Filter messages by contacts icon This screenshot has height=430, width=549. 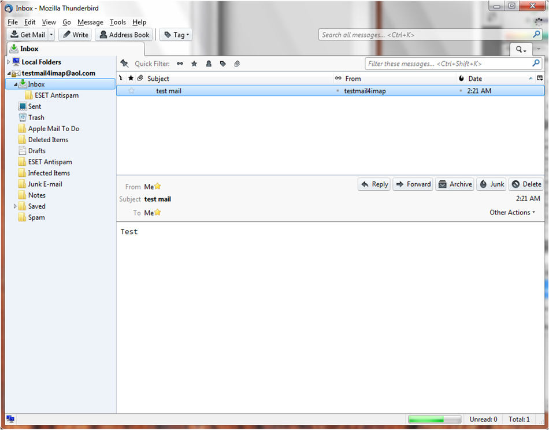pyautogui.click(x=209, y=64)
